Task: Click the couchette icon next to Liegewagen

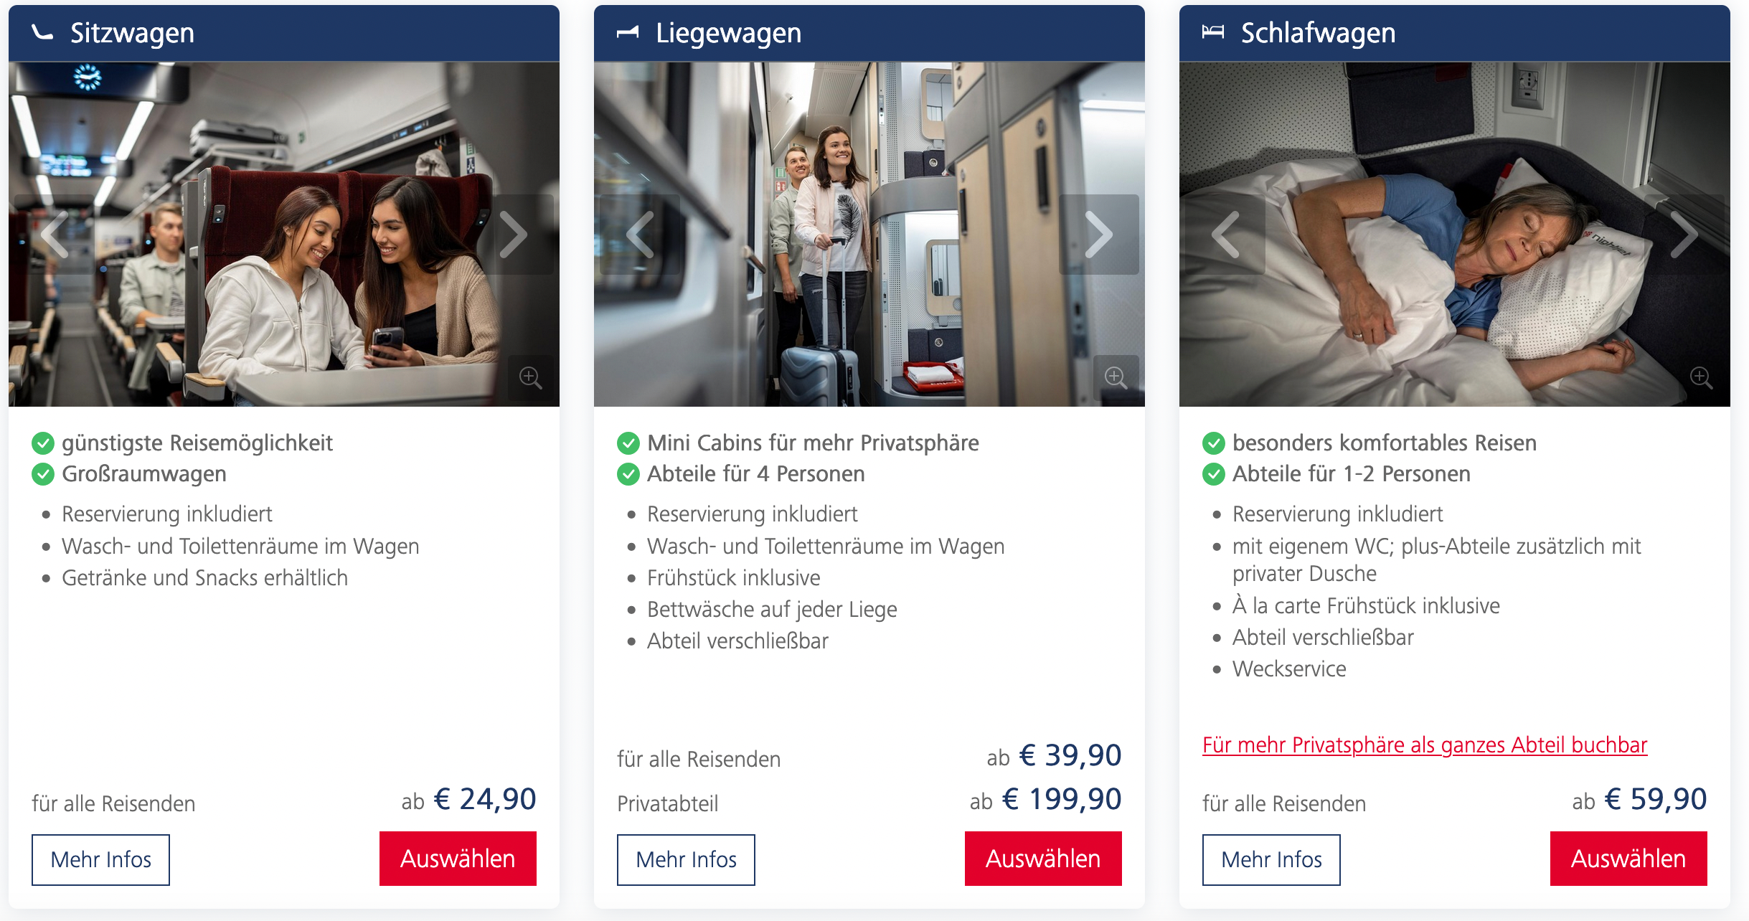Action: click(628, 33)
